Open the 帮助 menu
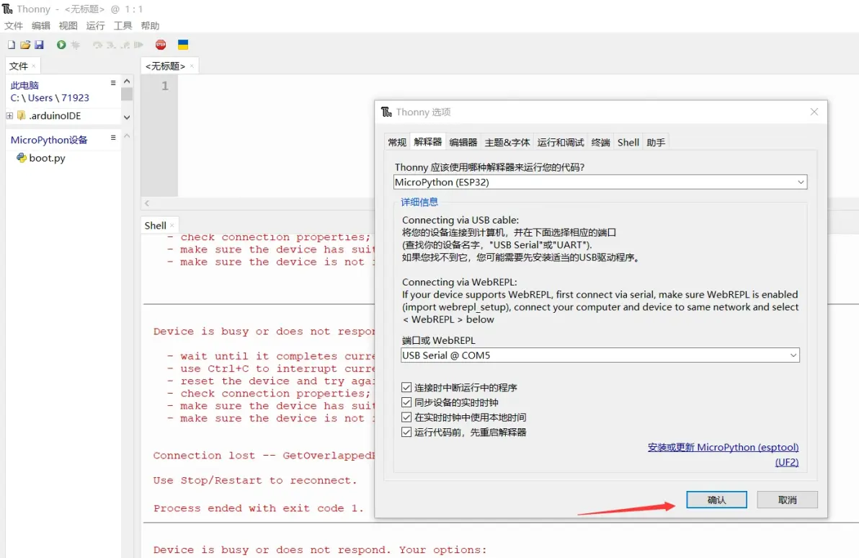The width and height of the screenshot is (859, 558). pyautogui.click(x=150, y=26)
